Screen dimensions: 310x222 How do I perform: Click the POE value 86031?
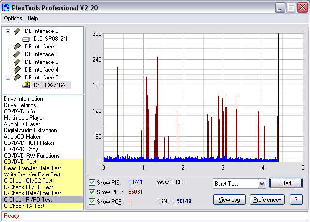tap(135, 192)
